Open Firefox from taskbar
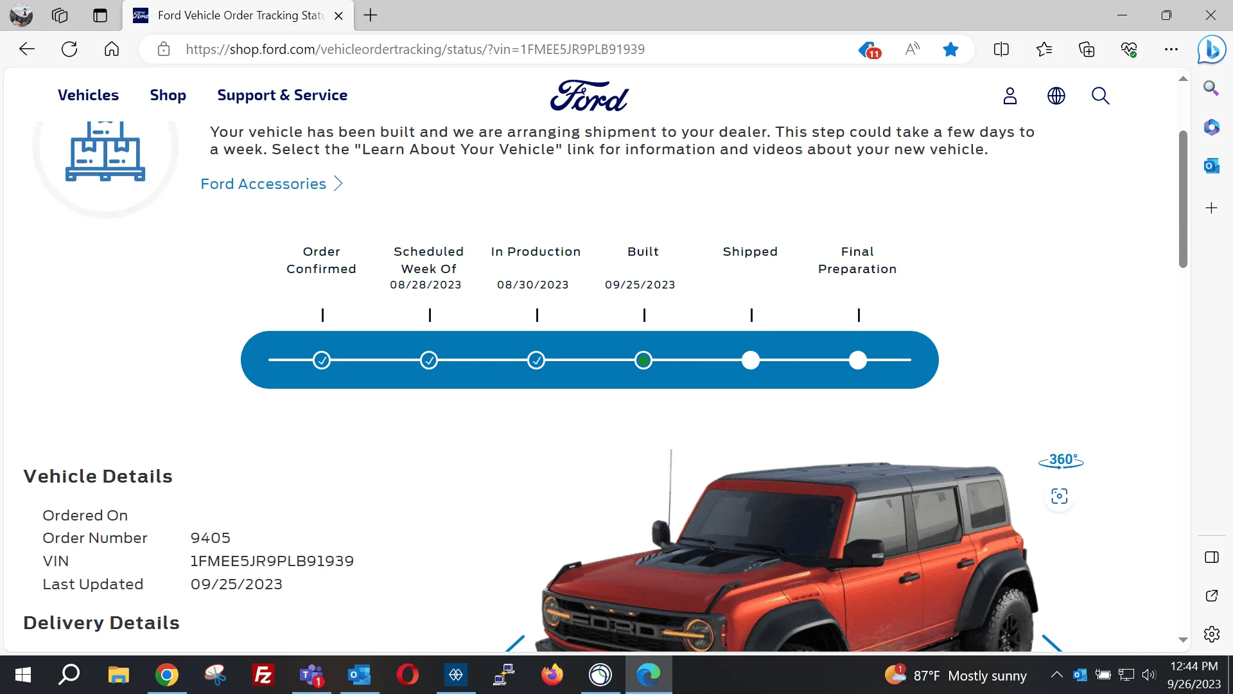The width and height of the screenshot is (1233, 694). pos(552,675)
